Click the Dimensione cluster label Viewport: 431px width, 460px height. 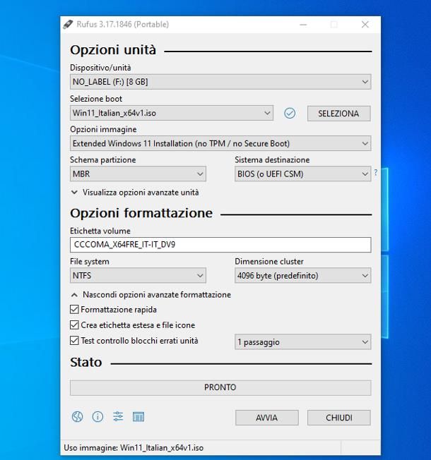[269, 261]
